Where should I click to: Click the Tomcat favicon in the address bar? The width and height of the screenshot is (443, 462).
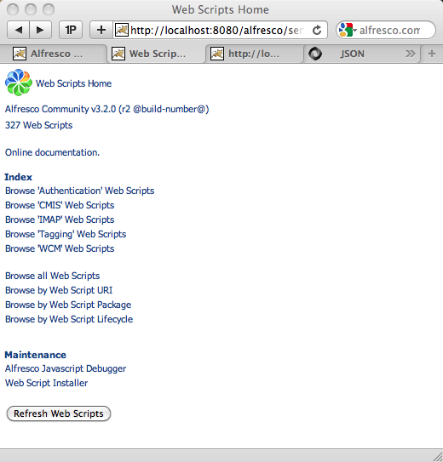pos(122,30)
